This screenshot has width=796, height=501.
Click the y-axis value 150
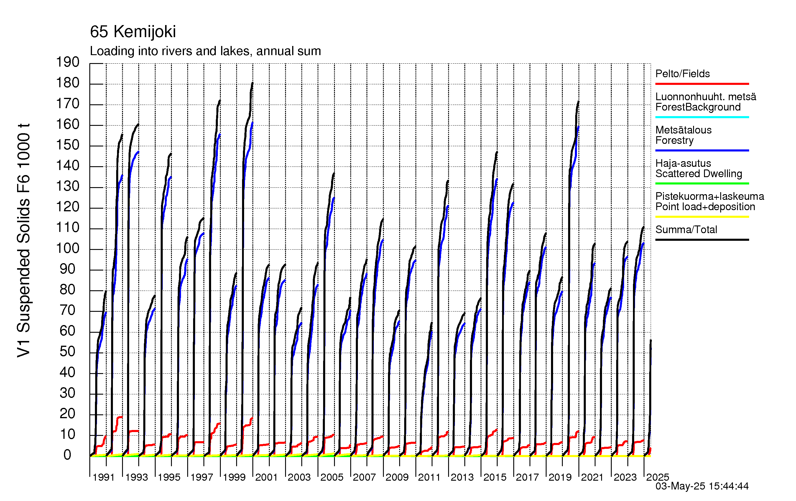click(x=68, y=145)
